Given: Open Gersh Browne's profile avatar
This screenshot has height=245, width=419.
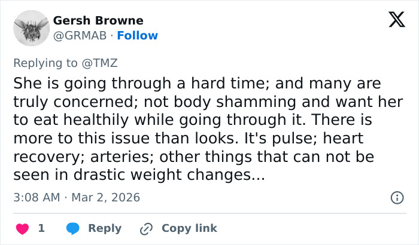Looking at the screenshot, I should pyautogui.click(x=31, y=27).
